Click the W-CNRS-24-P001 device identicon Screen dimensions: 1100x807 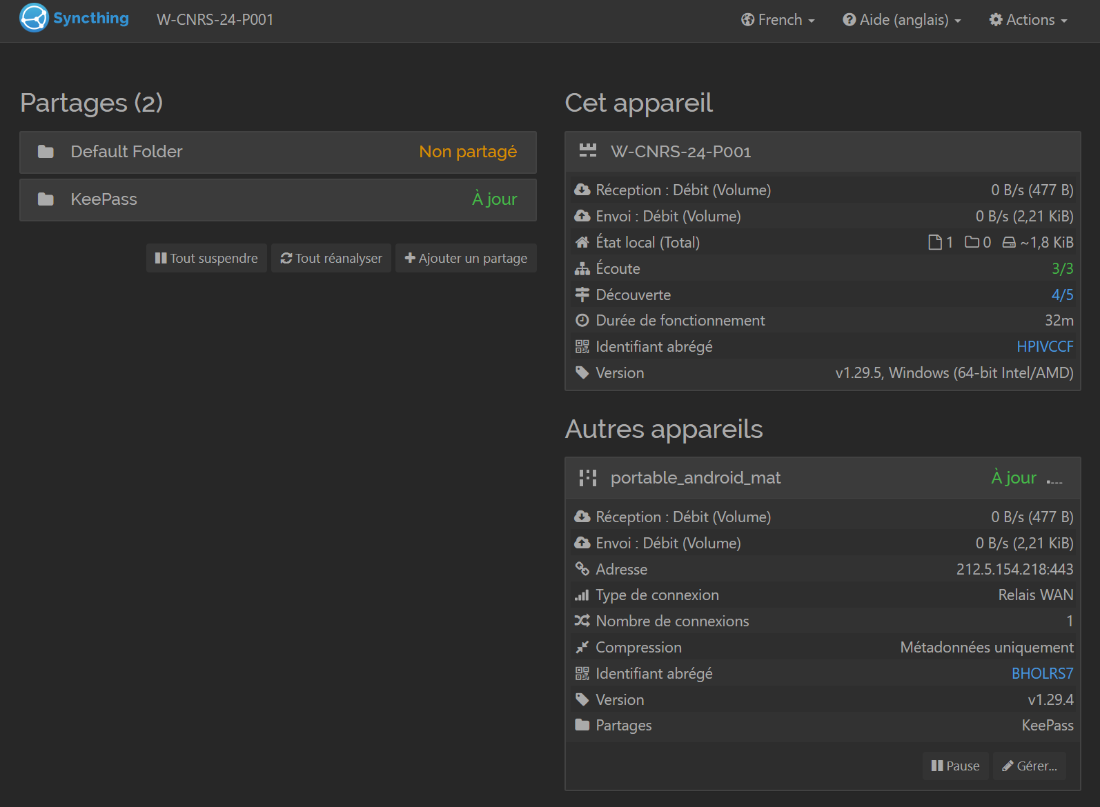pos(588,151)
